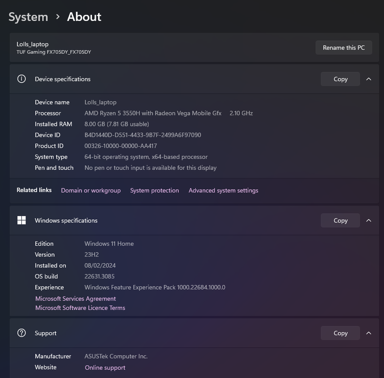Click the Device ID value B4D1440D-D551
Viewport: 384px width, 378px height.
pos(143,135)
